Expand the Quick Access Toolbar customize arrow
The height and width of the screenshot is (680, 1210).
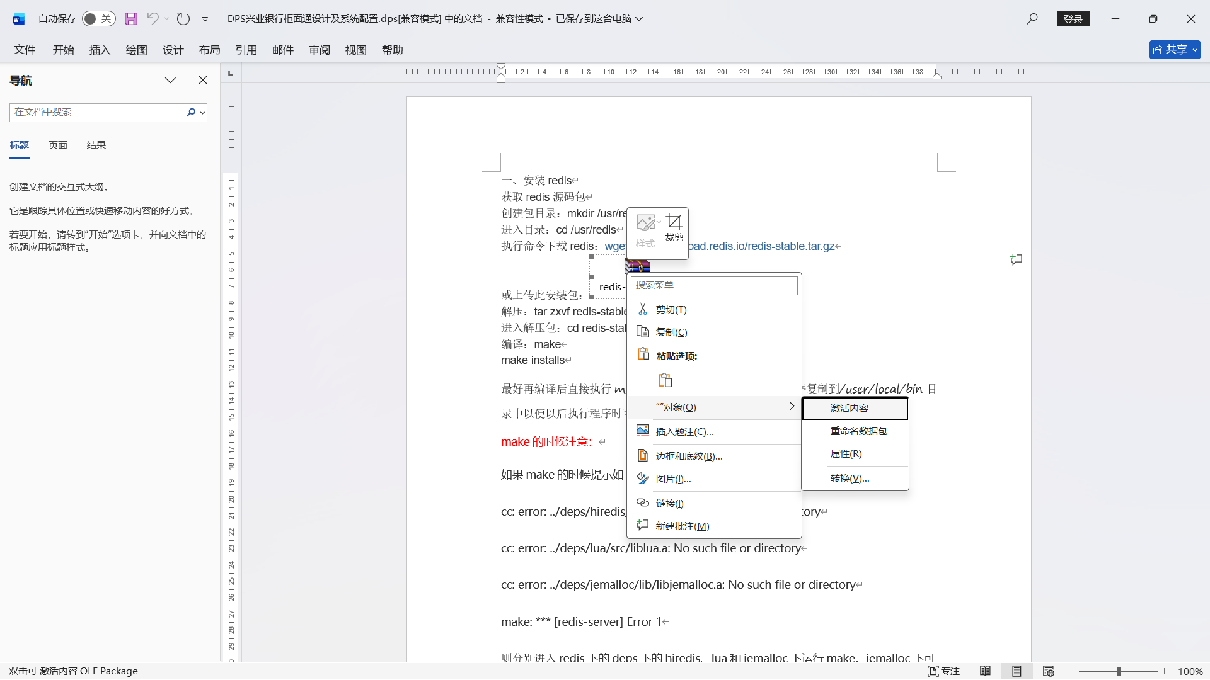(205, 20)
